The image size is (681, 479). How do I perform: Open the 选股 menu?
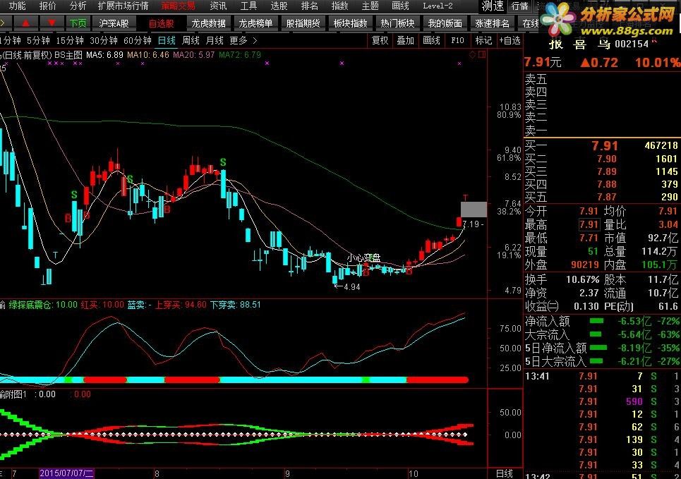[279, 6]
